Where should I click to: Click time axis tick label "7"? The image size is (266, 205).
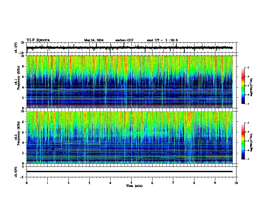[x=173, y=183]
